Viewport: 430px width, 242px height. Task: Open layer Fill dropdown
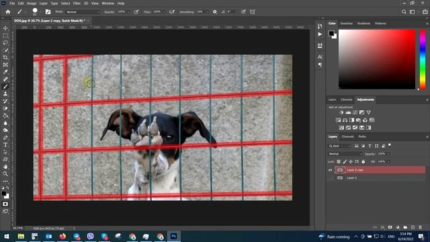coord(388,161)
